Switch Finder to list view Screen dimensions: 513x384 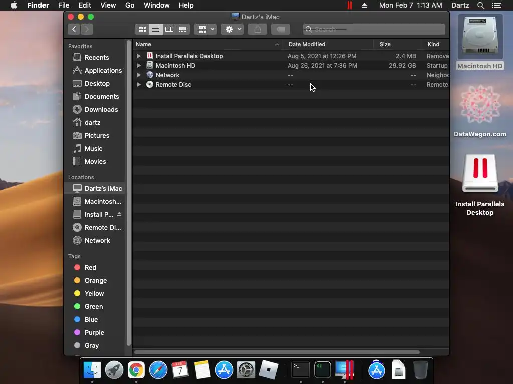tap(156, 29)
